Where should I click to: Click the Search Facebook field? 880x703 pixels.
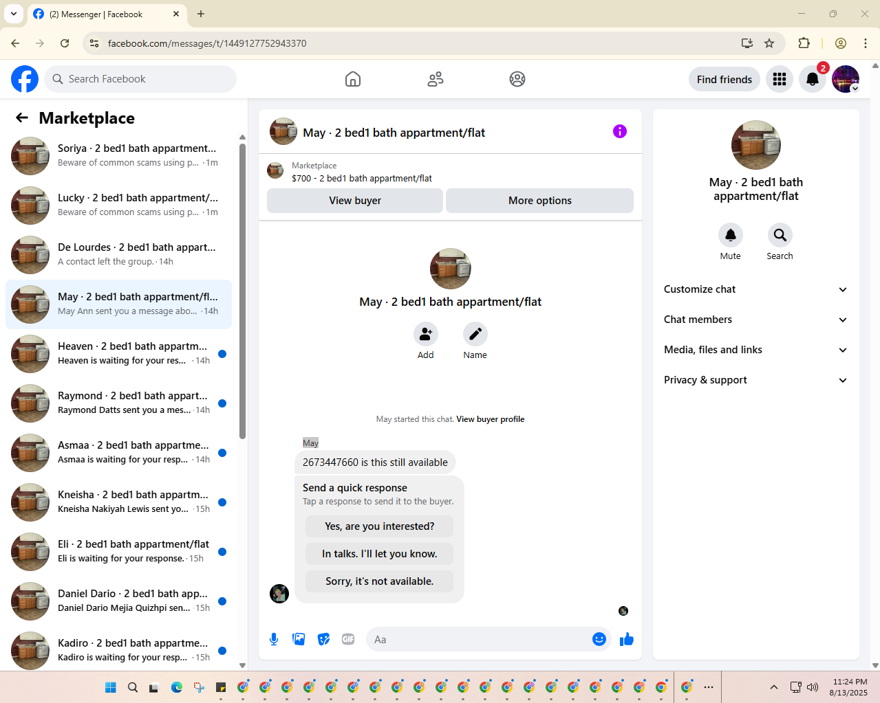(x=140, y=79)
